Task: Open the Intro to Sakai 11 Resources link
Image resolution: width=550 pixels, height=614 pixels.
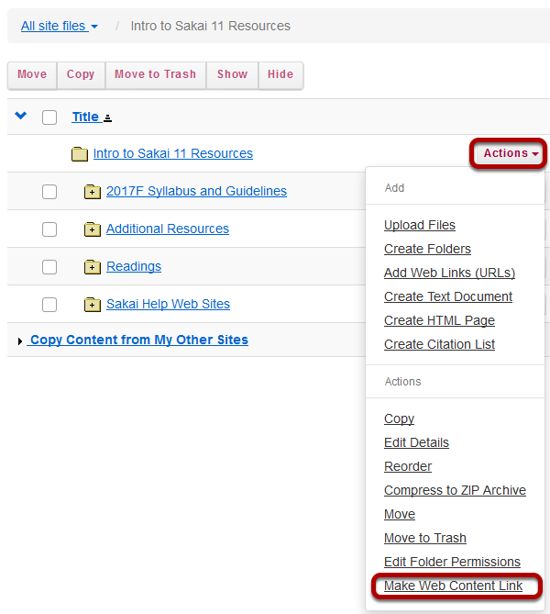Action: click(173, 153)
